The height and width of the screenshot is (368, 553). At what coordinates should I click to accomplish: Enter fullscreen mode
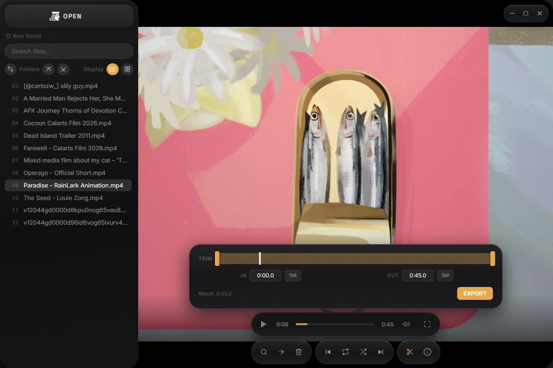coord(427,324)
